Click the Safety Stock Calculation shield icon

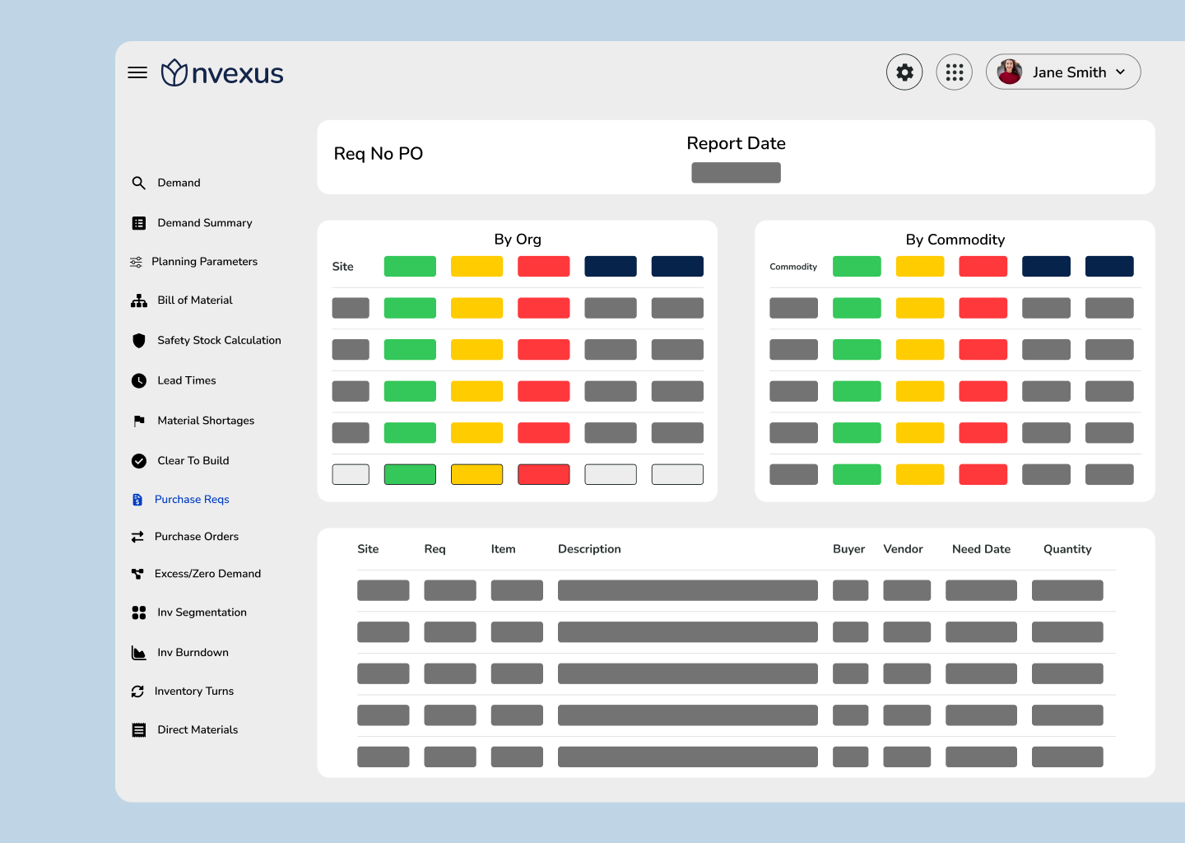click(139, 340)
